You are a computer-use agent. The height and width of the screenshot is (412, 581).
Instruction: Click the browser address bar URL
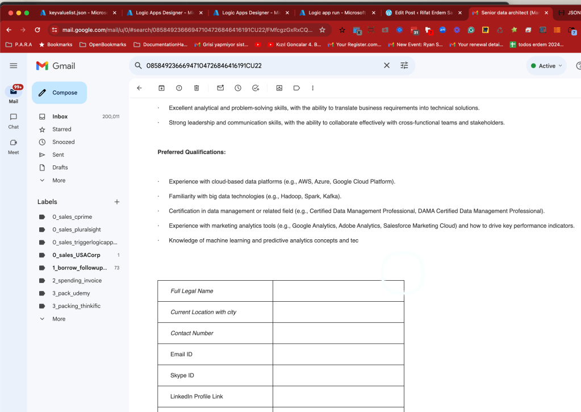pos(187,30)
